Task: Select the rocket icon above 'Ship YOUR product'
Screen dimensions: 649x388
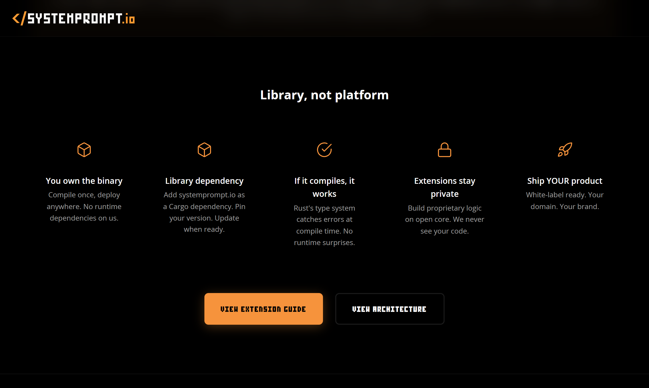Action: [564, 150]
